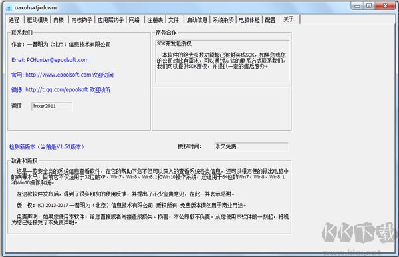The width and height of the screenshot is (399, 257).
Task: Check for new version link V1.51
Action: (x=47, y=146)
